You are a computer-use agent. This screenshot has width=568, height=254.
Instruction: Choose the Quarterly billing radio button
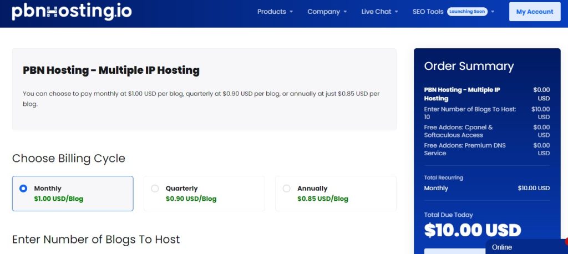(155, 189)
